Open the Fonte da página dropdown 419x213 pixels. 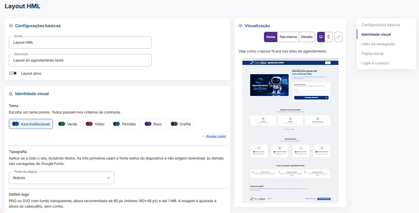[x=61, y=178]
